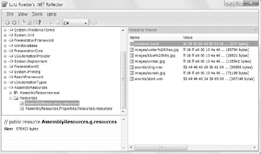Screen dimensions: 261x154
Task: Open the Help menu
Action: [x=52, y=14]
